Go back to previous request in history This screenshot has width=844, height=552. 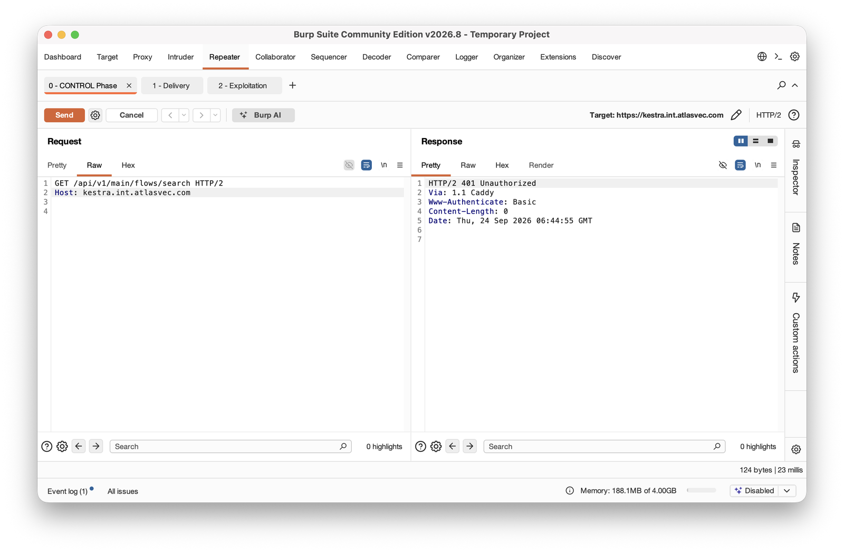coord(170,115)
